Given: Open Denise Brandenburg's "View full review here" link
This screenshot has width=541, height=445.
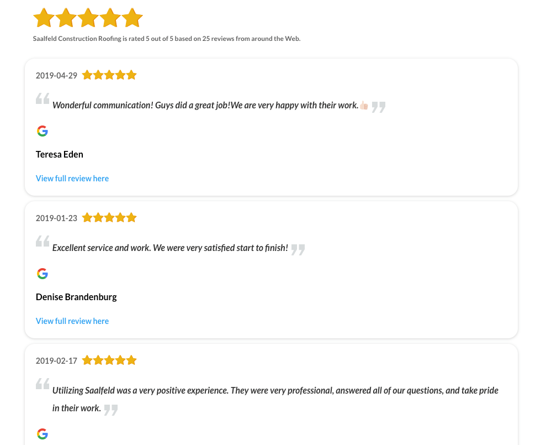Looking at the screenshot, I should (72, 321).
